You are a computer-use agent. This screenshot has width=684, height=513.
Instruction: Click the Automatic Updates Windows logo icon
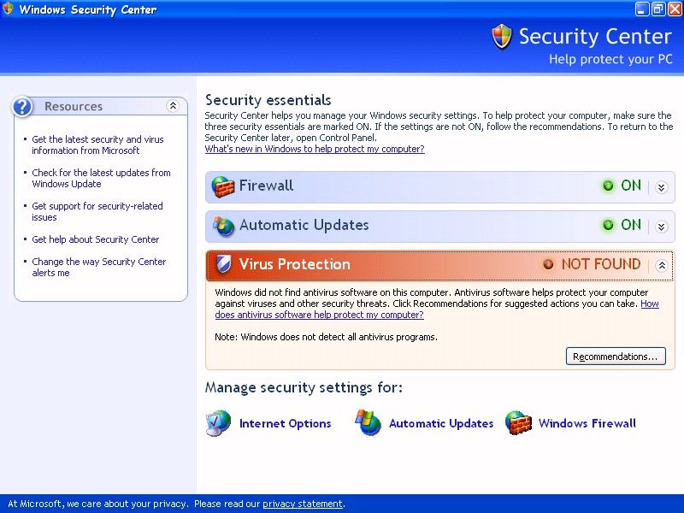(x=368, y=422)
